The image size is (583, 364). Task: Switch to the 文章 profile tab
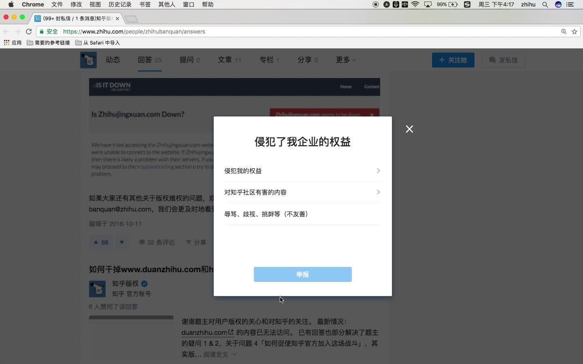[229, 60]
